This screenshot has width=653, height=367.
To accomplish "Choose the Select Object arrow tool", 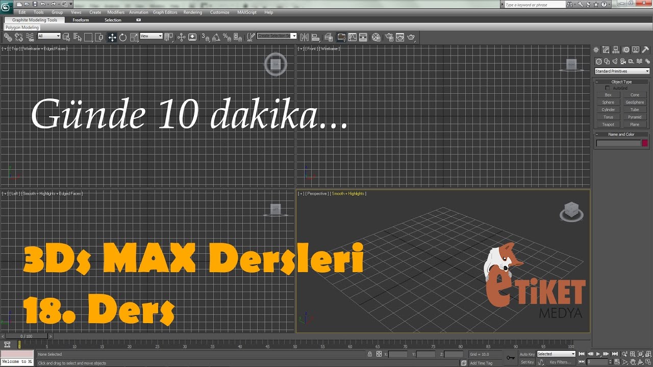I will [67, 37].
